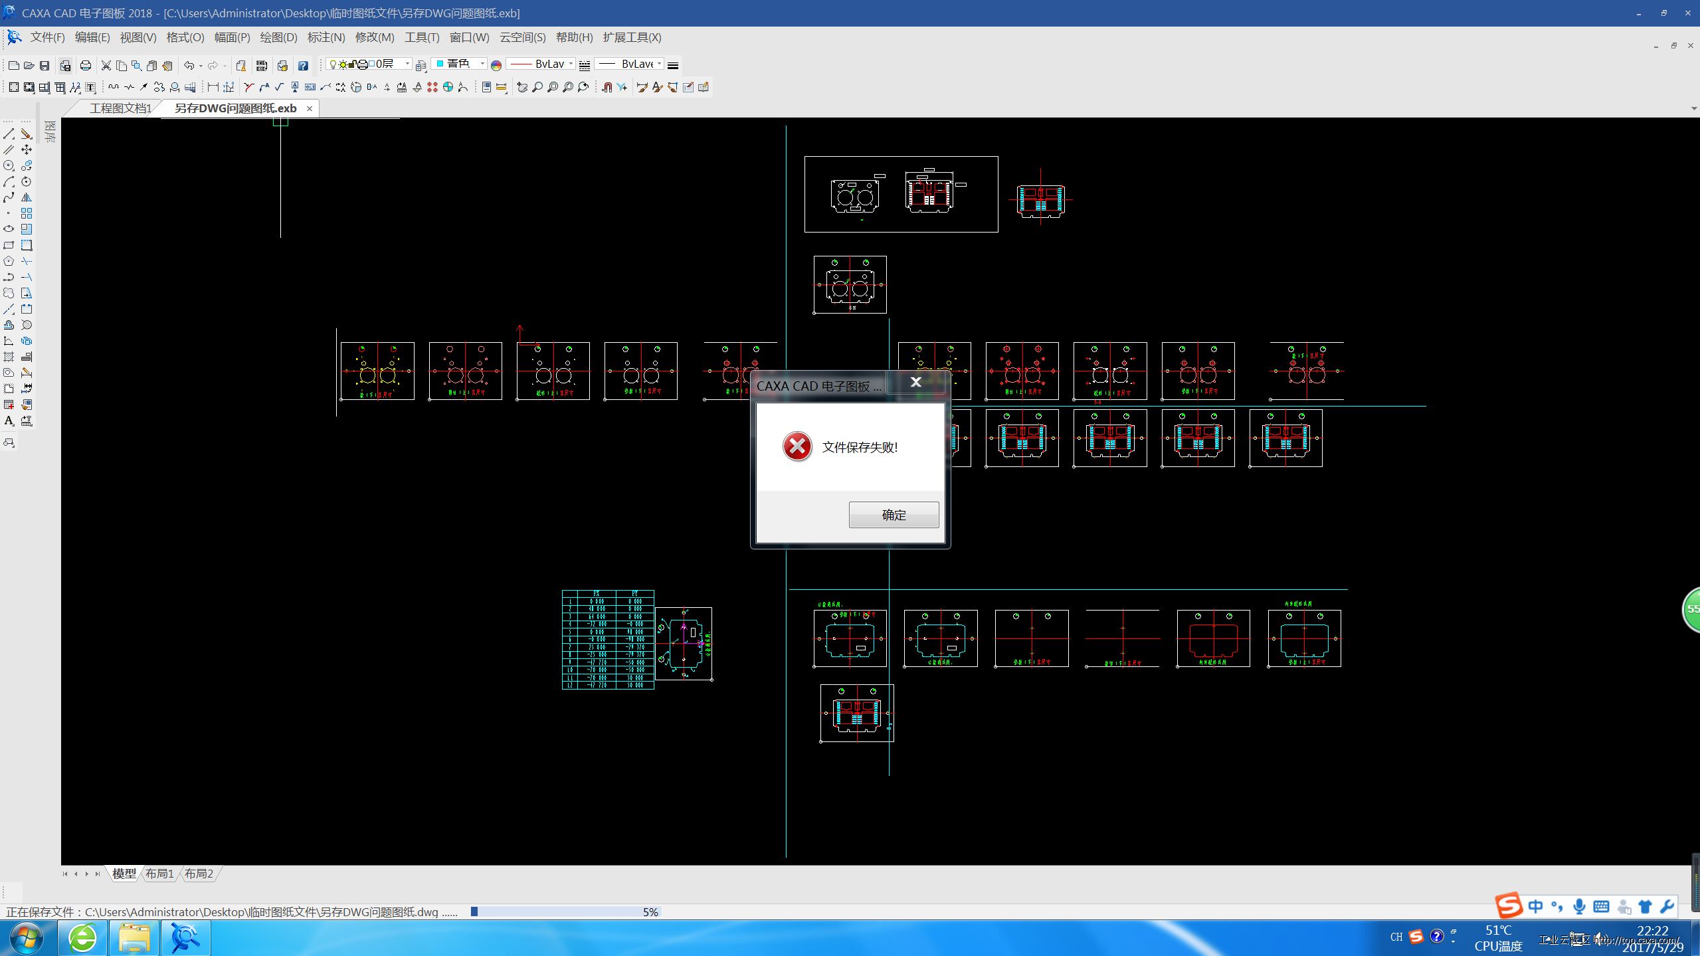The image size is (1700, 956).
Task: Switch to the 工程图文档1 tab
Action: [x=120, y=108]
